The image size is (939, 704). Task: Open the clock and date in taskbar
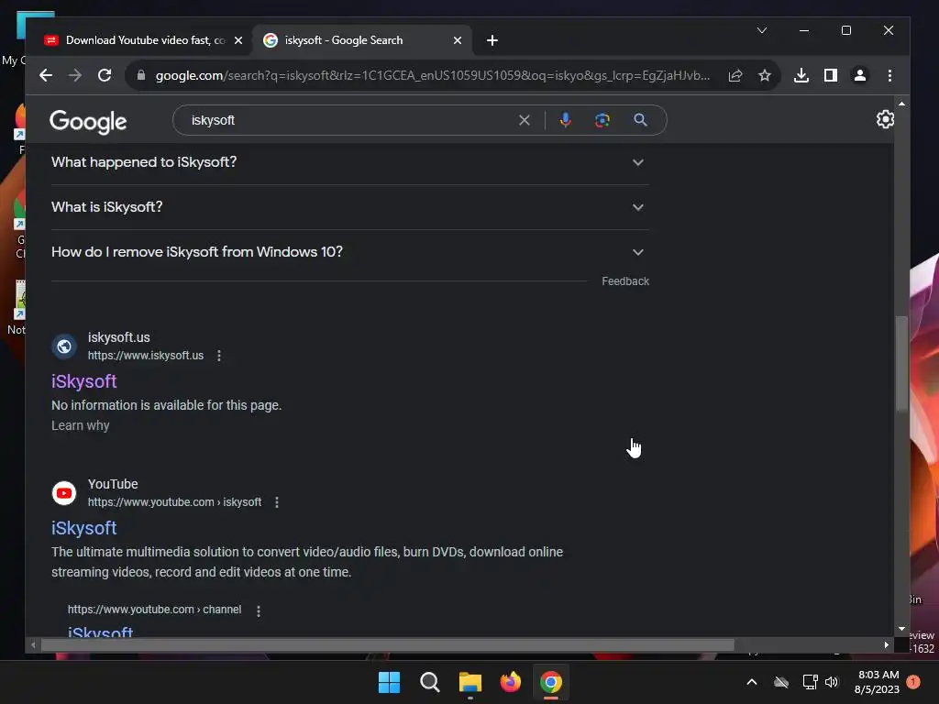pyautogui.click(x=878, y=682)
